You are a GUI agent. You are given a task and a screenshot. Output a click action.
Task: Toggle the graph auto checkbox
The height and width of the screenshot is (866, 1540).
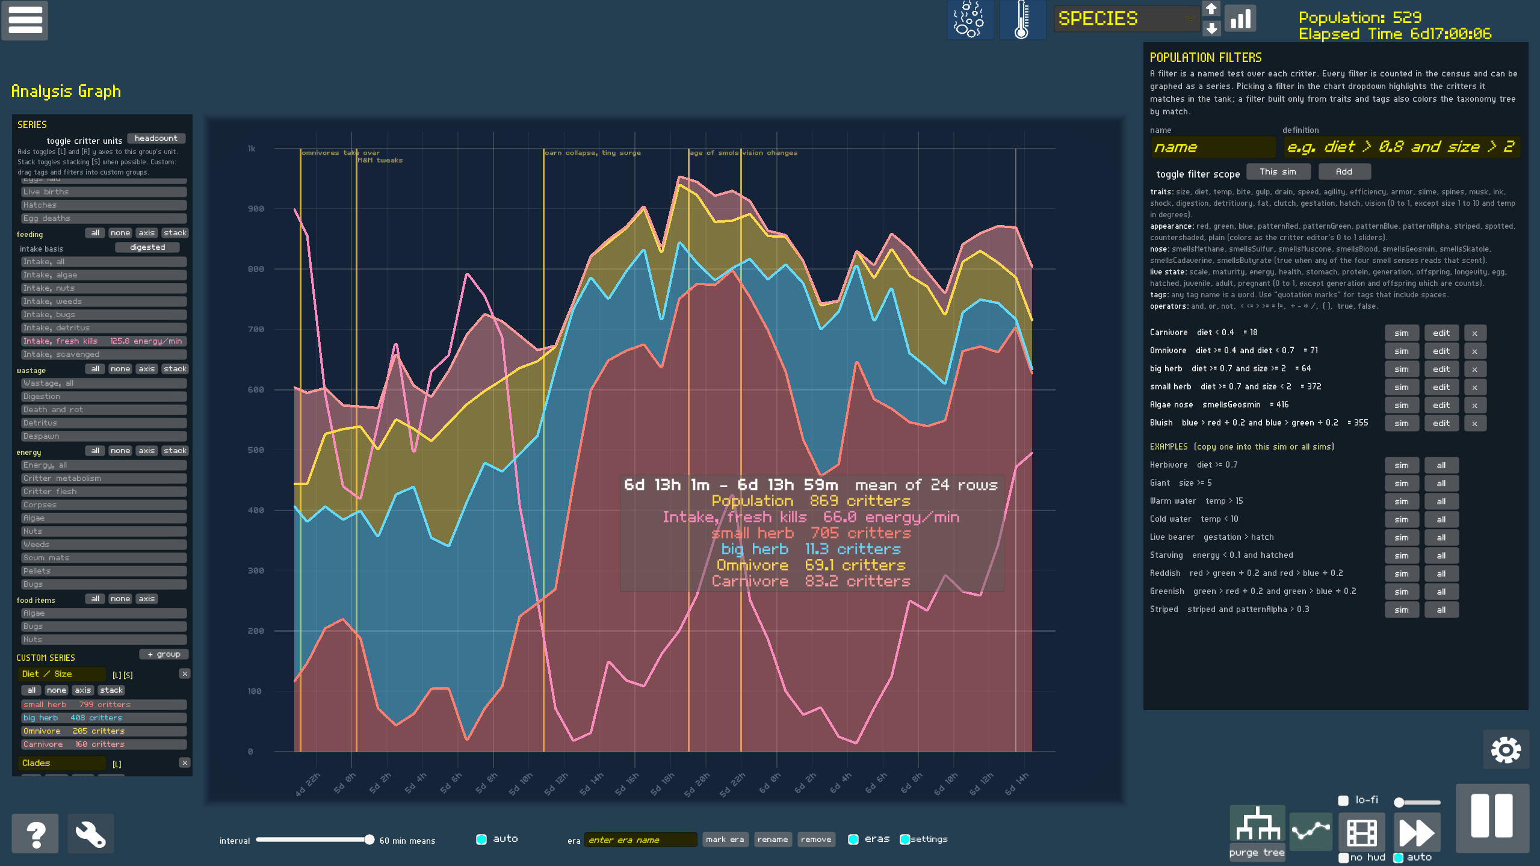[x=481, y=840]
